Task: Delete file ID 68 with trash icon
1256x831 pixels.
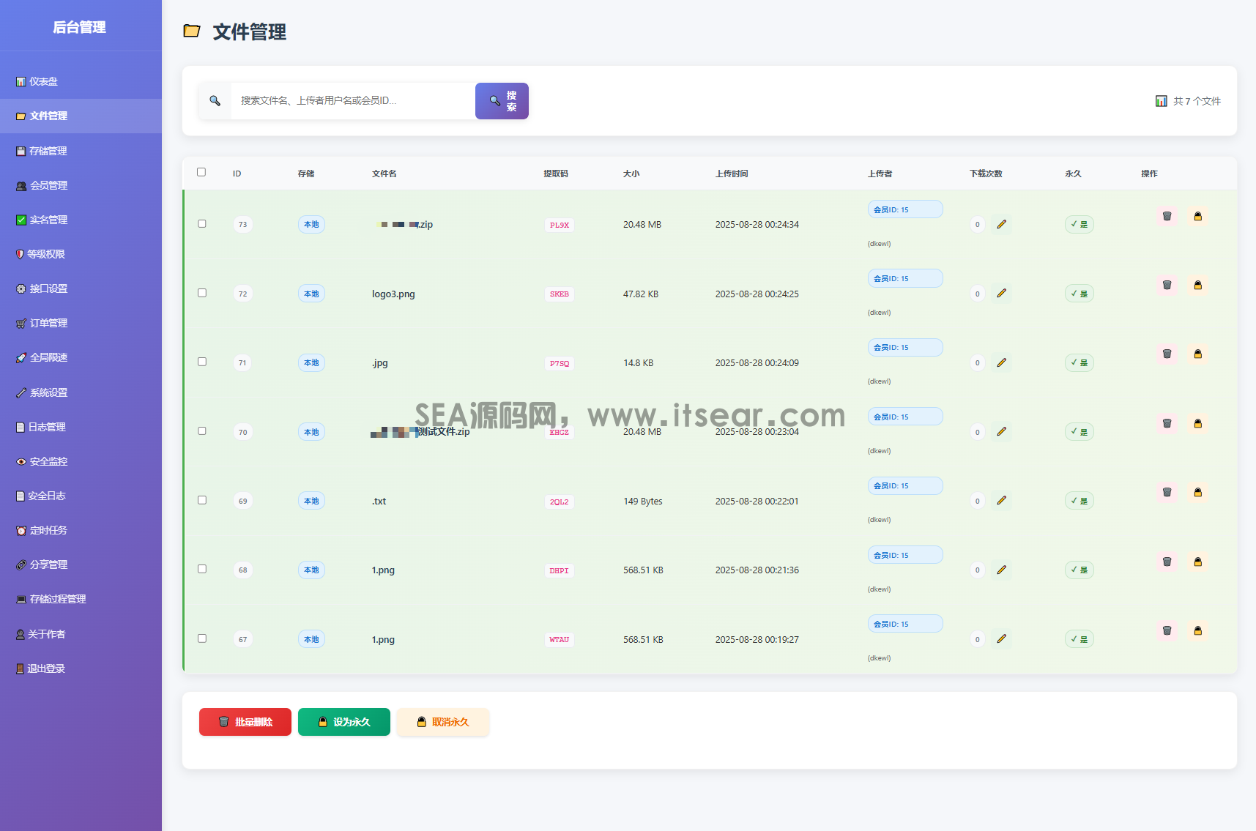Action: (1167, 562)
